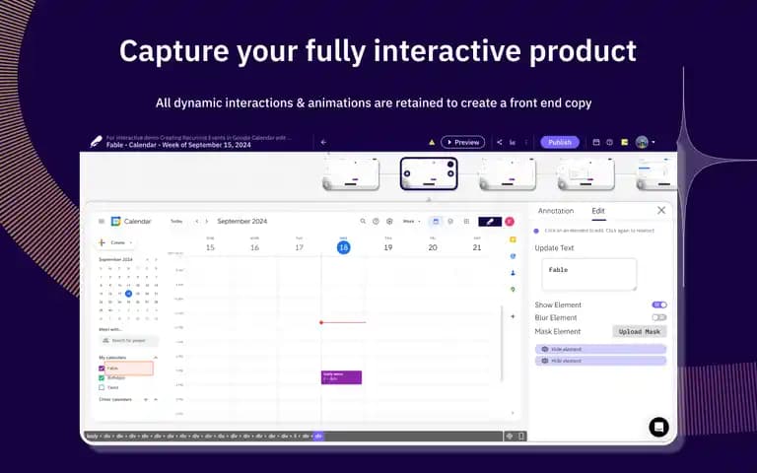Go to previous month in mini calendar
Viewport: 757px width, 473px height.
click(147, 260)
